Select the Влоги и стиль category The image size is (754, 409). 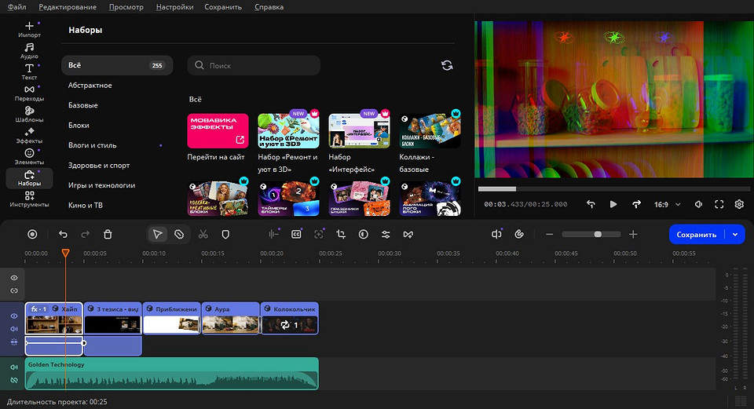coord(93,145)
